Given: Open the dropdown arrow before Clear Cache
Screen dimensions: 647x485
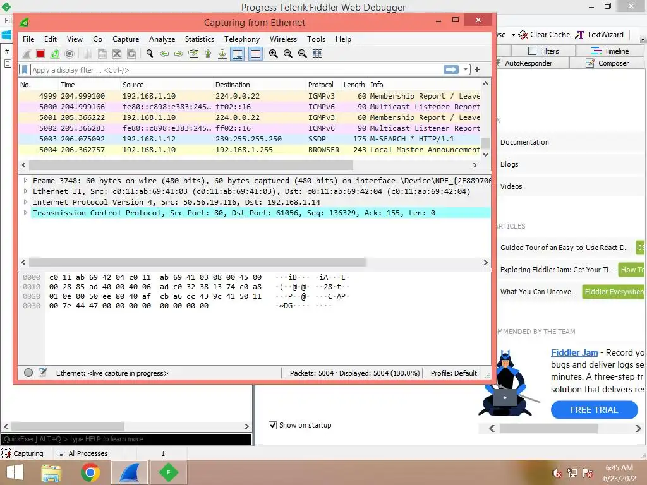Looking at the screenshot, I should (513, 35).
